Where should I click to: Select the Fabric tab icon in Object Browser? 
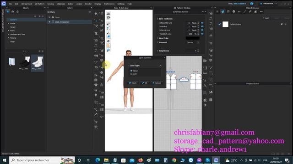click(222, 11)
